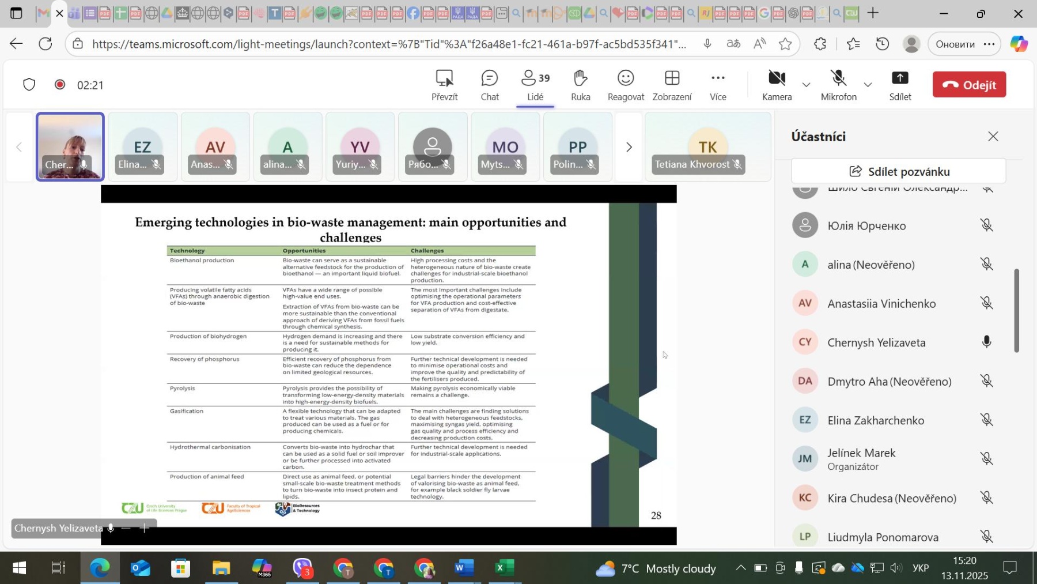Raise hand with Ruka button
Image resolution: width=1037 pixels, height=584 pixels.
(580, 85)
